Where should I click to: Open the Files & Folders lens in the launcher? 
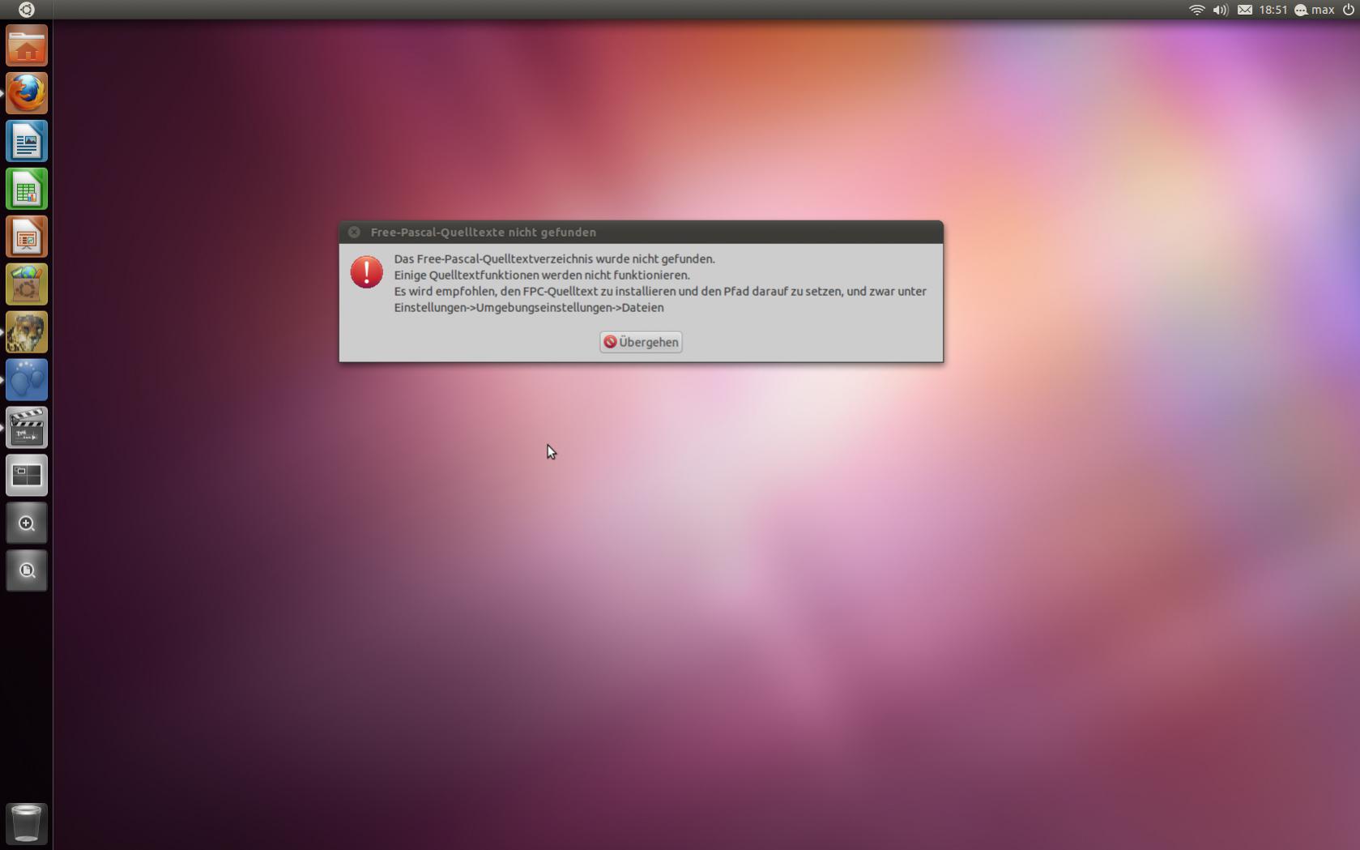tap(27, 571)
